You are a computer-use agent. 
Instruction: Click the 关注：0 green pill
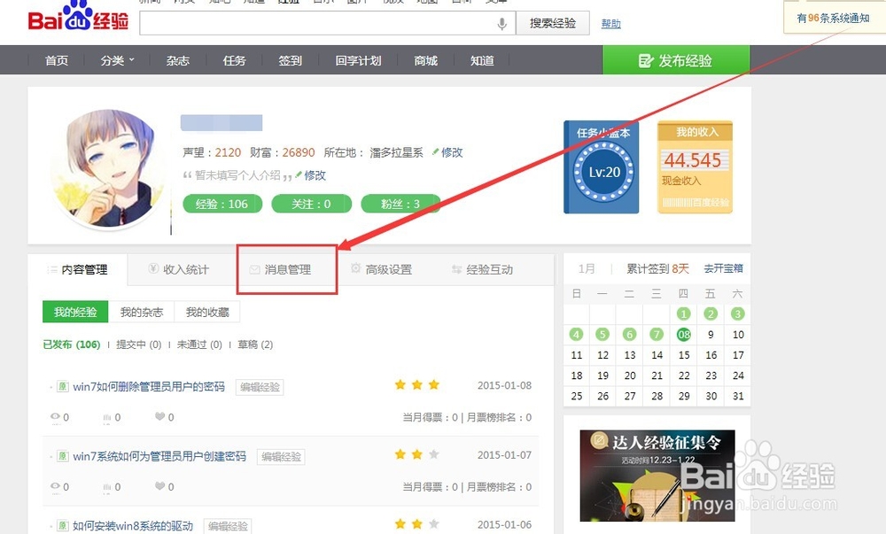pyautogui.click(x=311, y=204)
